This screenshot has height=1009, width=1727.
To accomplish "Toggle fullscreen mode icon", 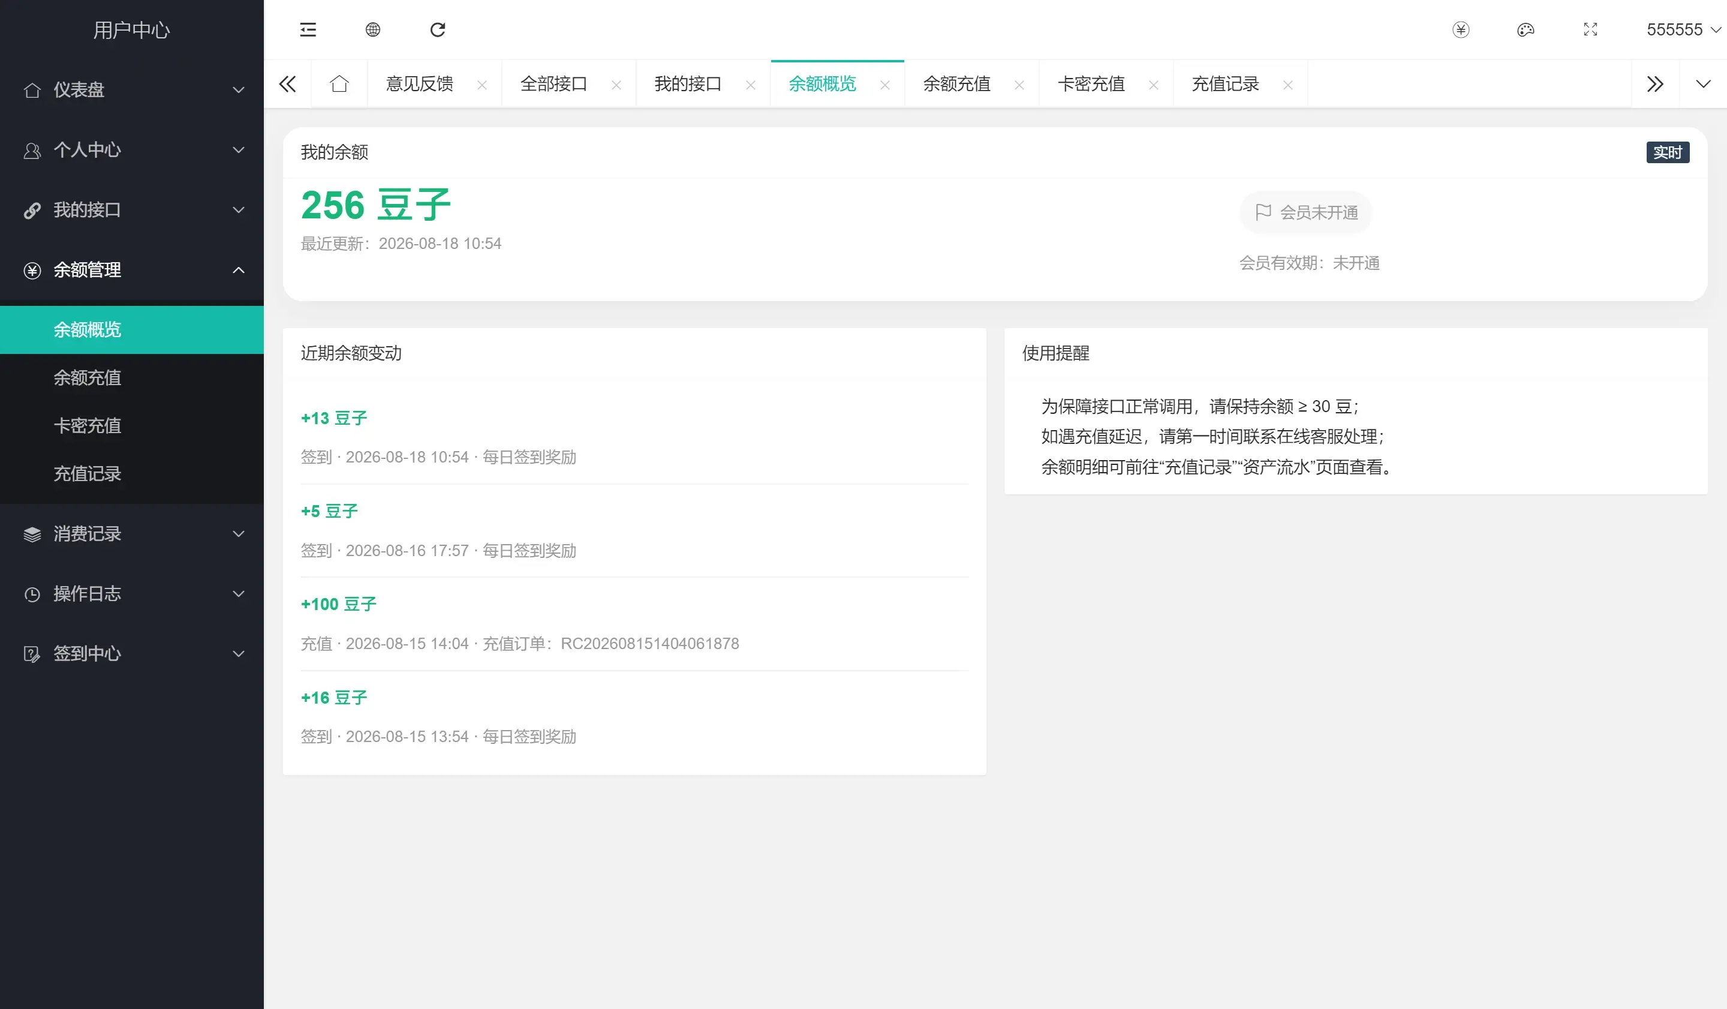I will point(1590,29).
